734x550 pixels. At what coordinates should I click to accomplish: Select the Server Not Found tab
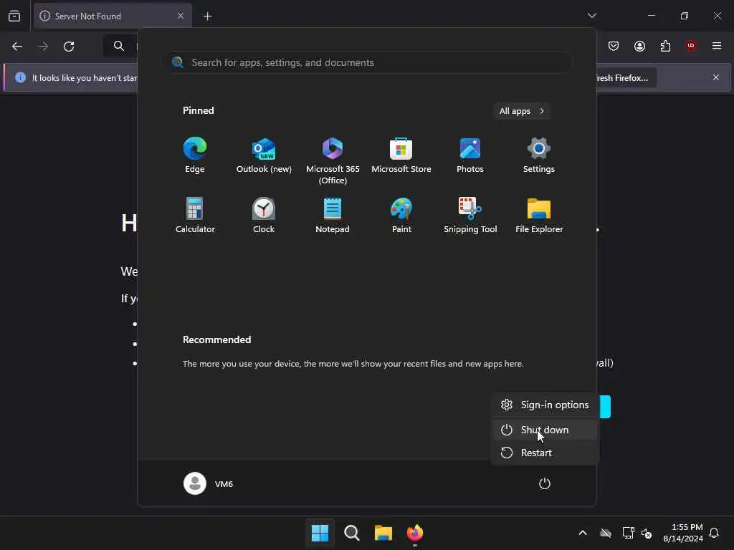[113, 16]
